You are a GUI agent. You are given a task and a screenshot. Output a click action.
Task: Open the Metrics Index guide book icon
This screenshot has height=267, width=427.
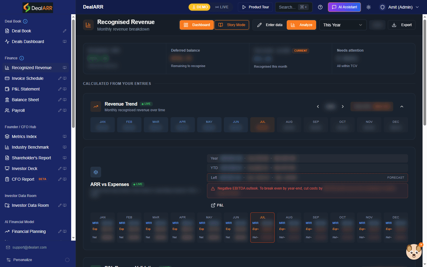click(65, 136)
